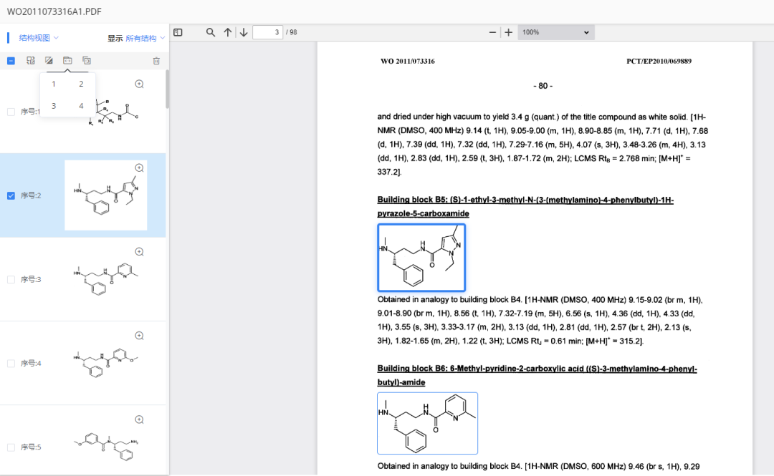Image resolution: width=774 pixels, height=476 pixels.
Task: Toggle the PDF sidebar panel icon
Action: coord(178,32)
